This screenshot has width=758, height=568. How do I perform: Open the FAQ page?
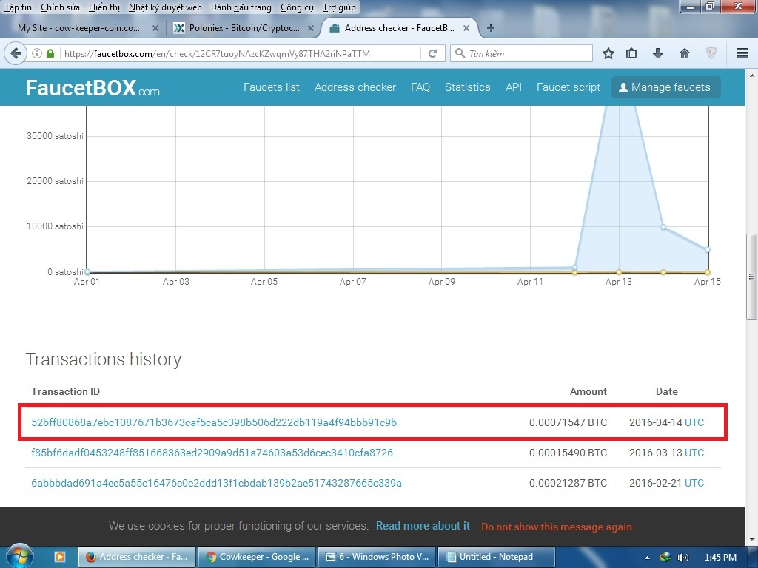[420, 87]
